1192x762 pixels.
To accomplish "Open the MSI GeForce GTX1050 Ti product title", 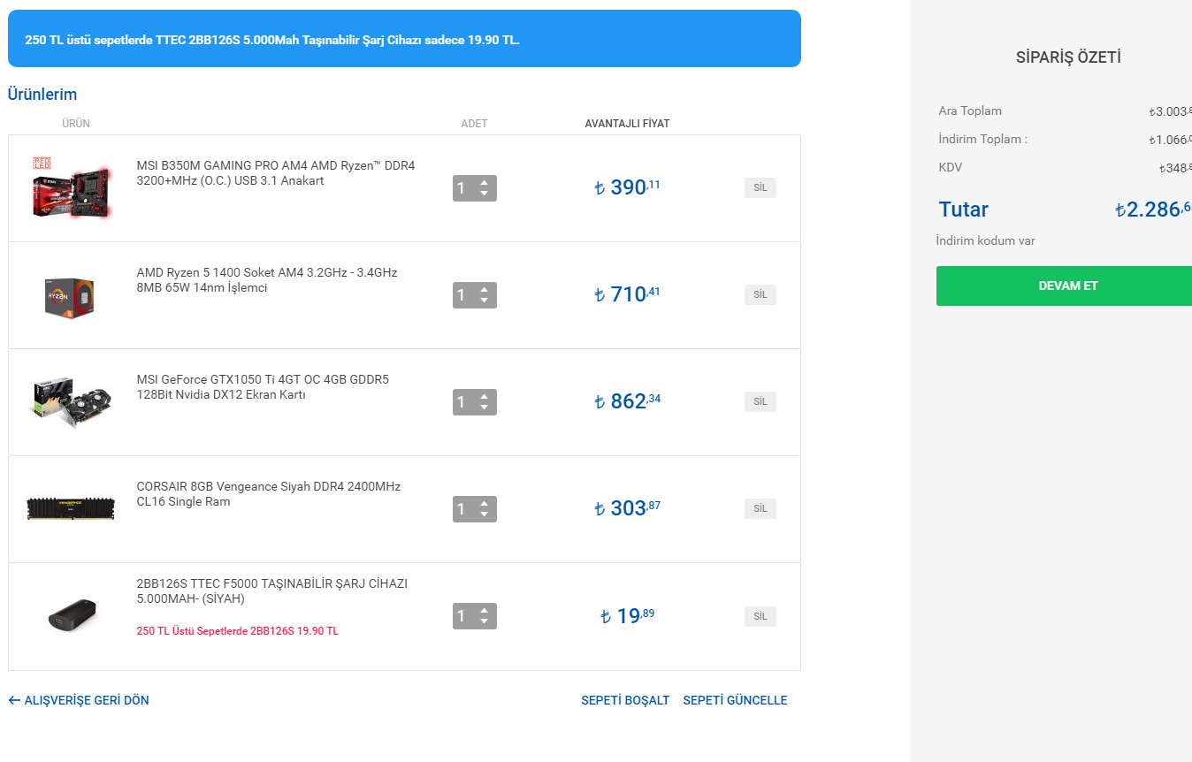I will (263, 387).
